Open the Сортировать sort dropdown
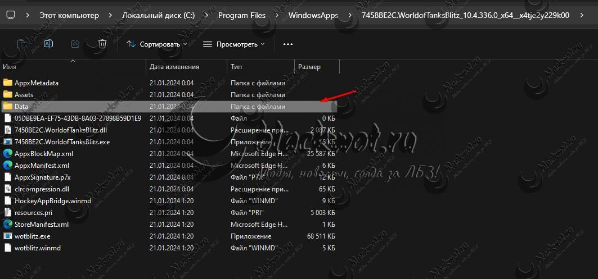 click(157, 44)
